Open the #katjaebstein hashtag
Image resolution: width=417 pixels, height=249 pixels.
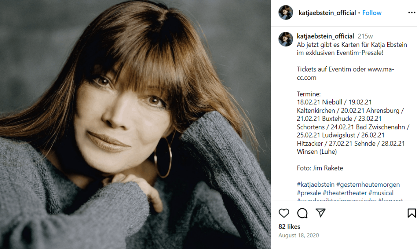coord(316,184)
